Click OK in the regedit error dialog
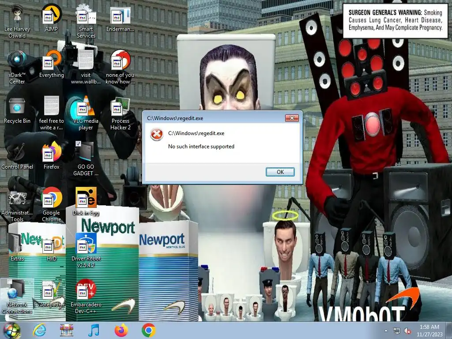The height and width of the screenshot is (339, 452). [x=280, y=172]
